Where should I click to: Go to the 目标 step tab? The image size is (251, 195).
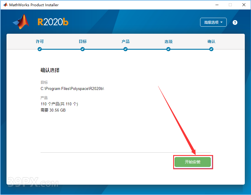[x=83, y=41]
